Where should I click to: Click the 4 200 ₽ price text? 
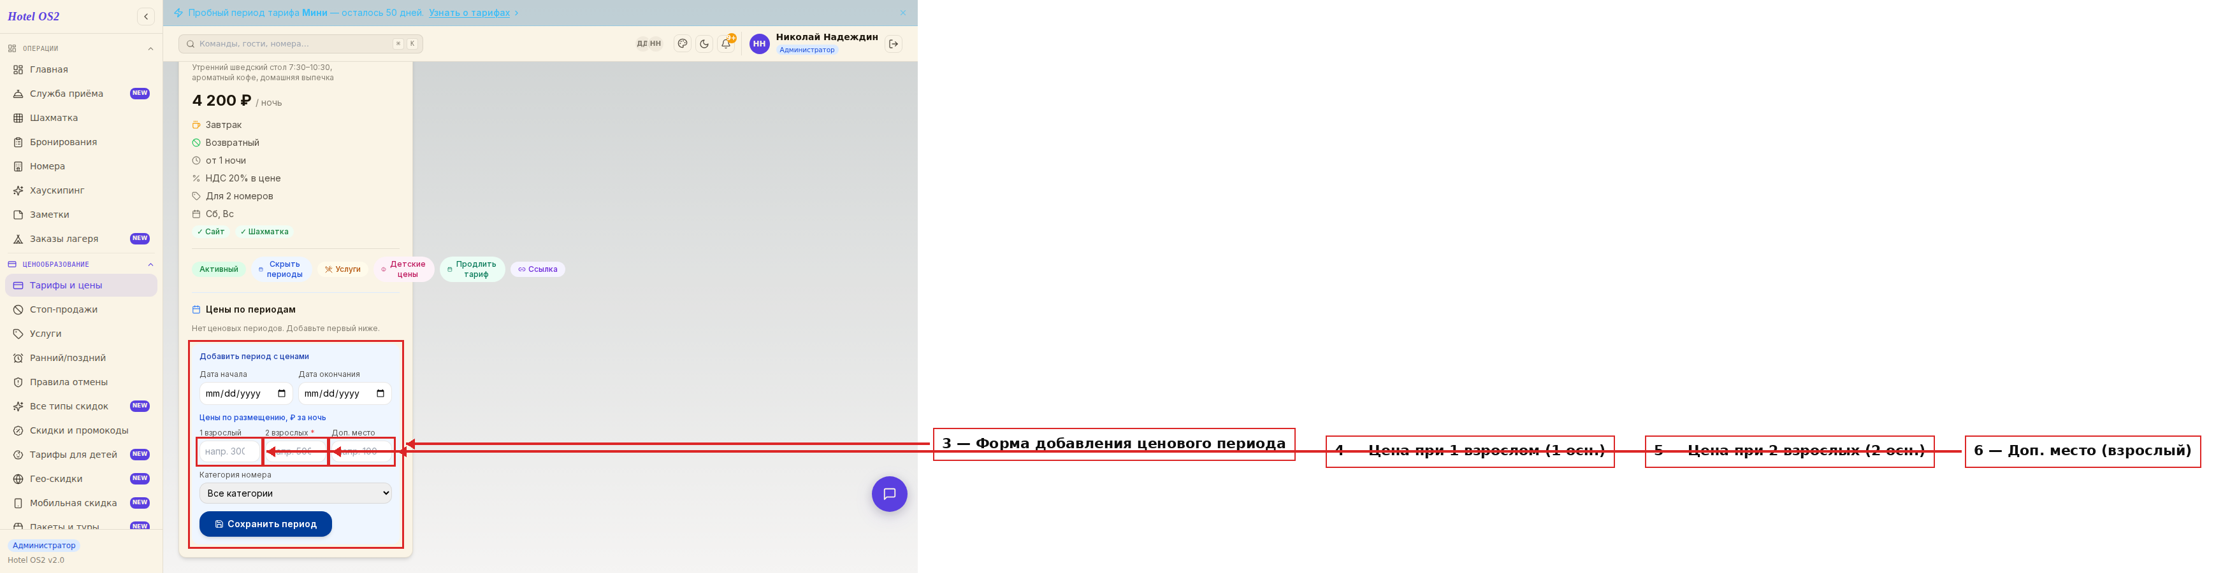point(222,101)
